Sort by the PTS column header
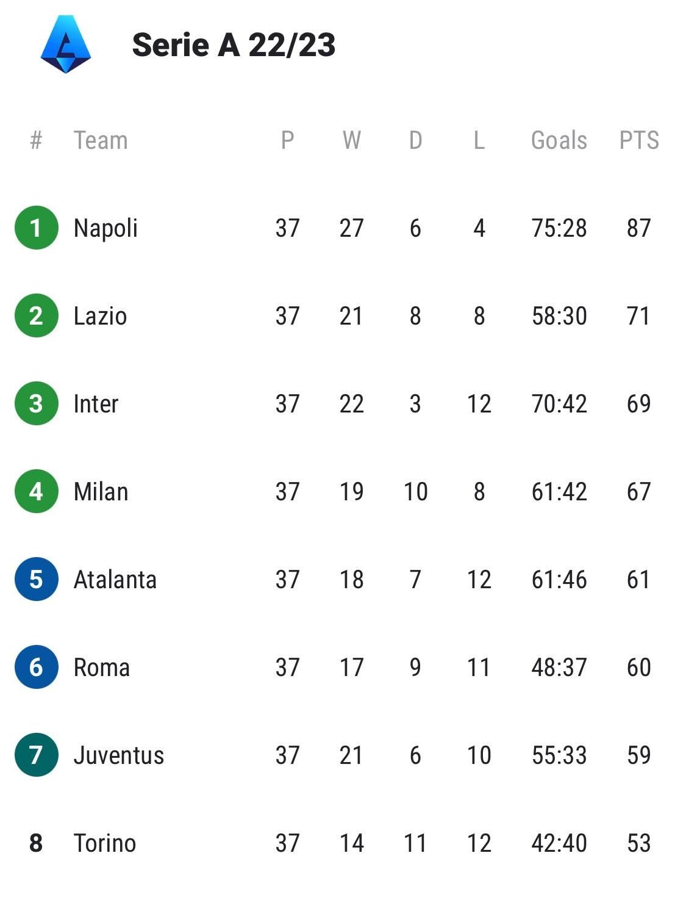686x900 pixels. [638, 140]
